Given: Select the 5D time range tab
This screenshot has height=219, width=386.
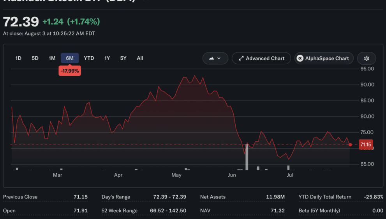Looking at the screenshot, I should coord(35,58).
